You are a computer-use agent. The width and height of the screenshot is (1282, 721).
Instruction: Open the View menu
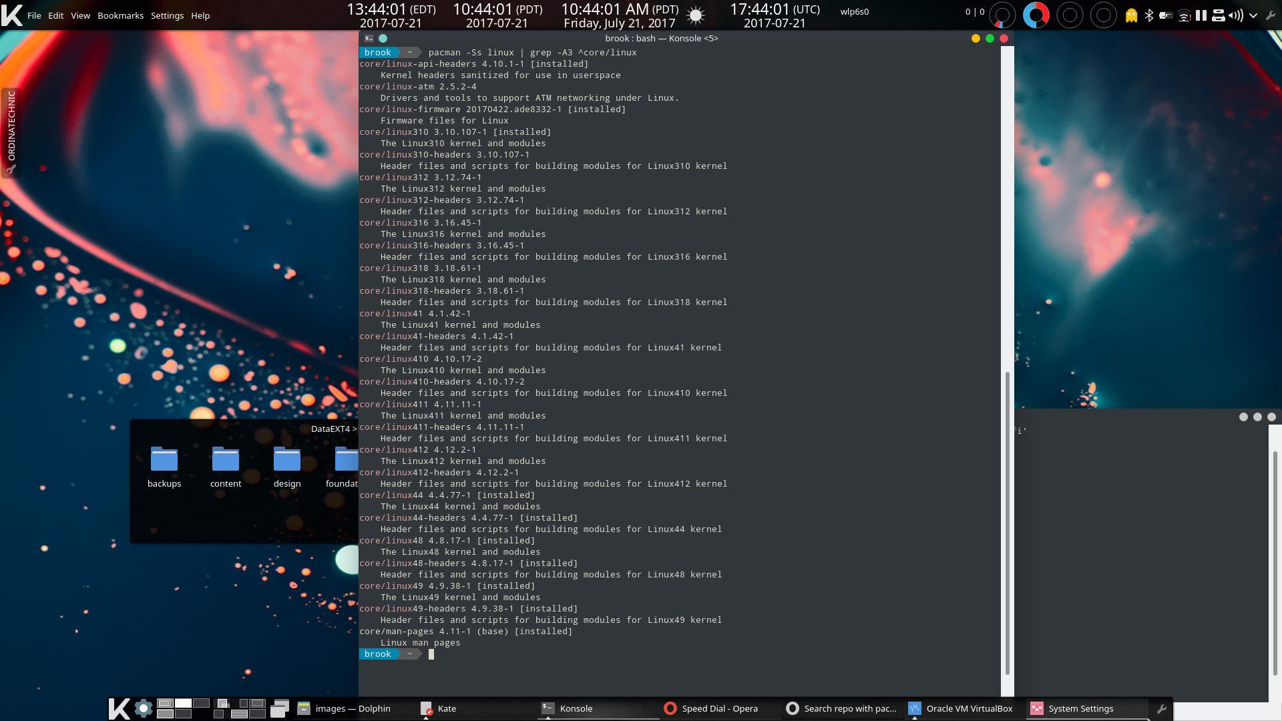(x=80, y=15)
